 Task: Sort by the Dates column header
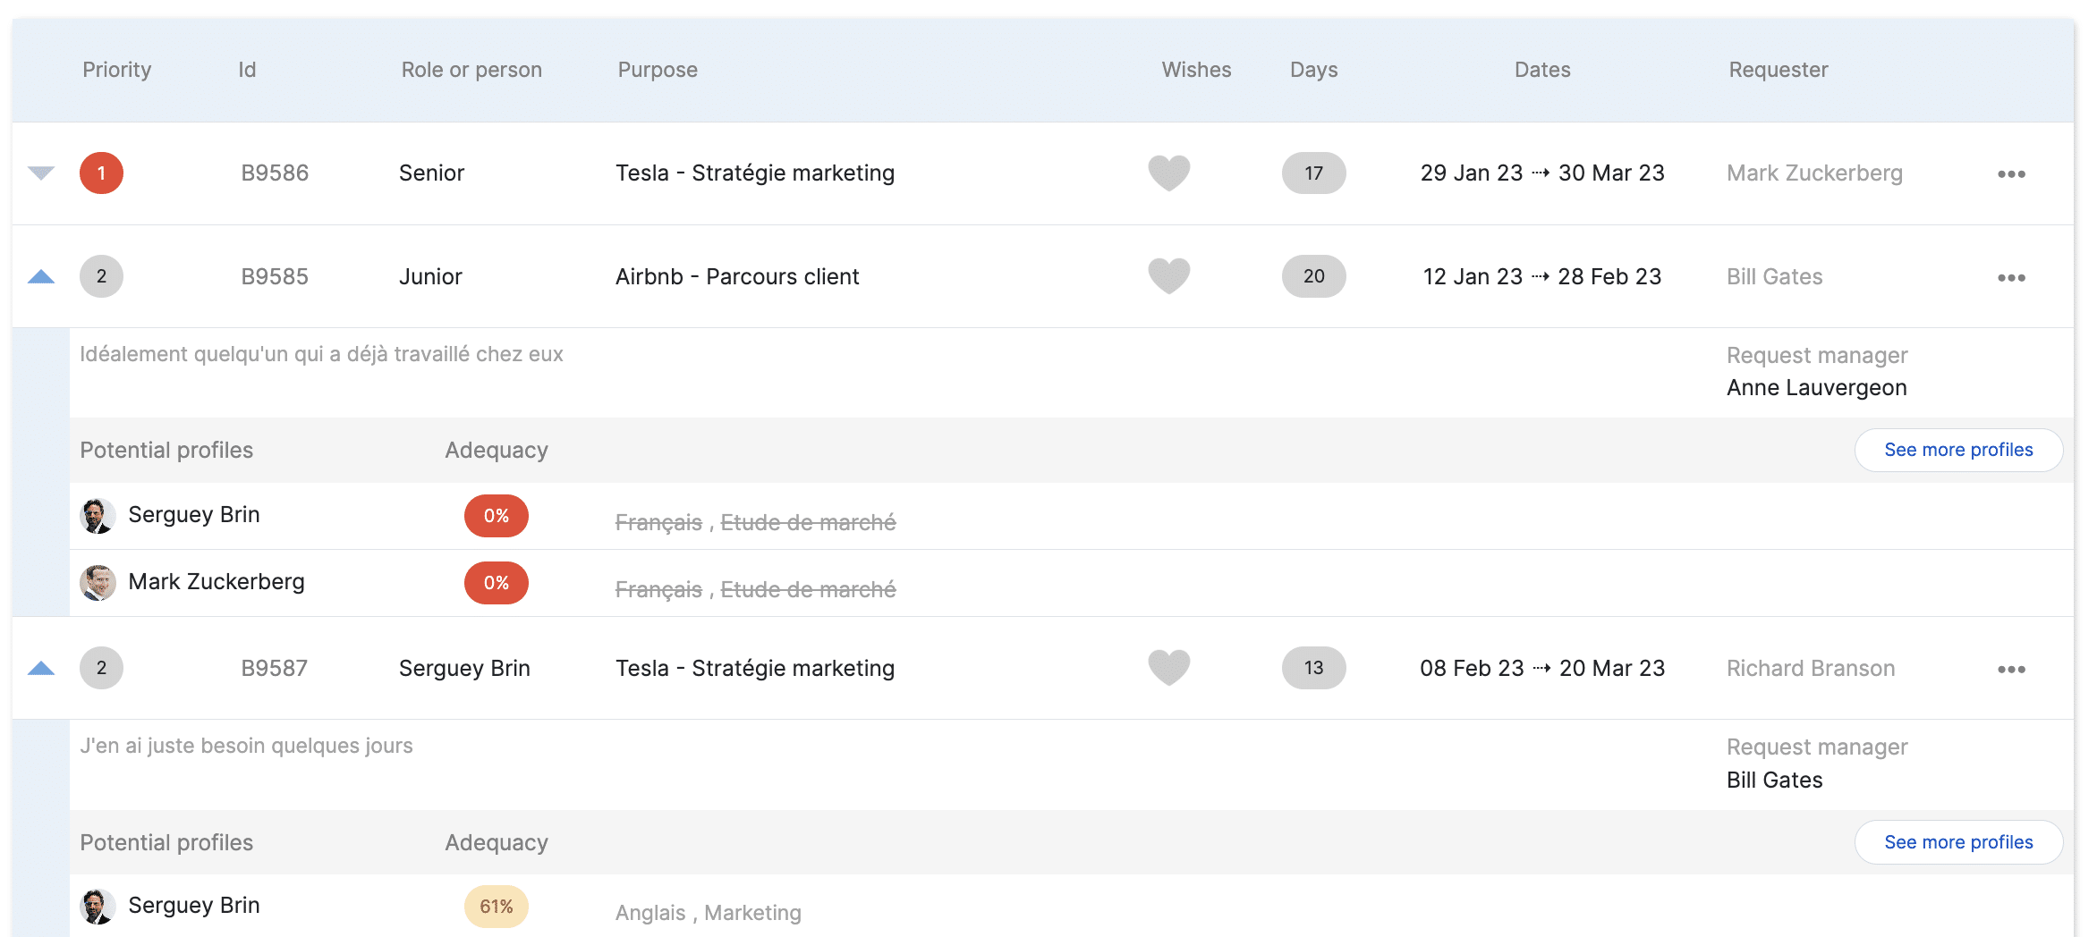[1542, 70]
